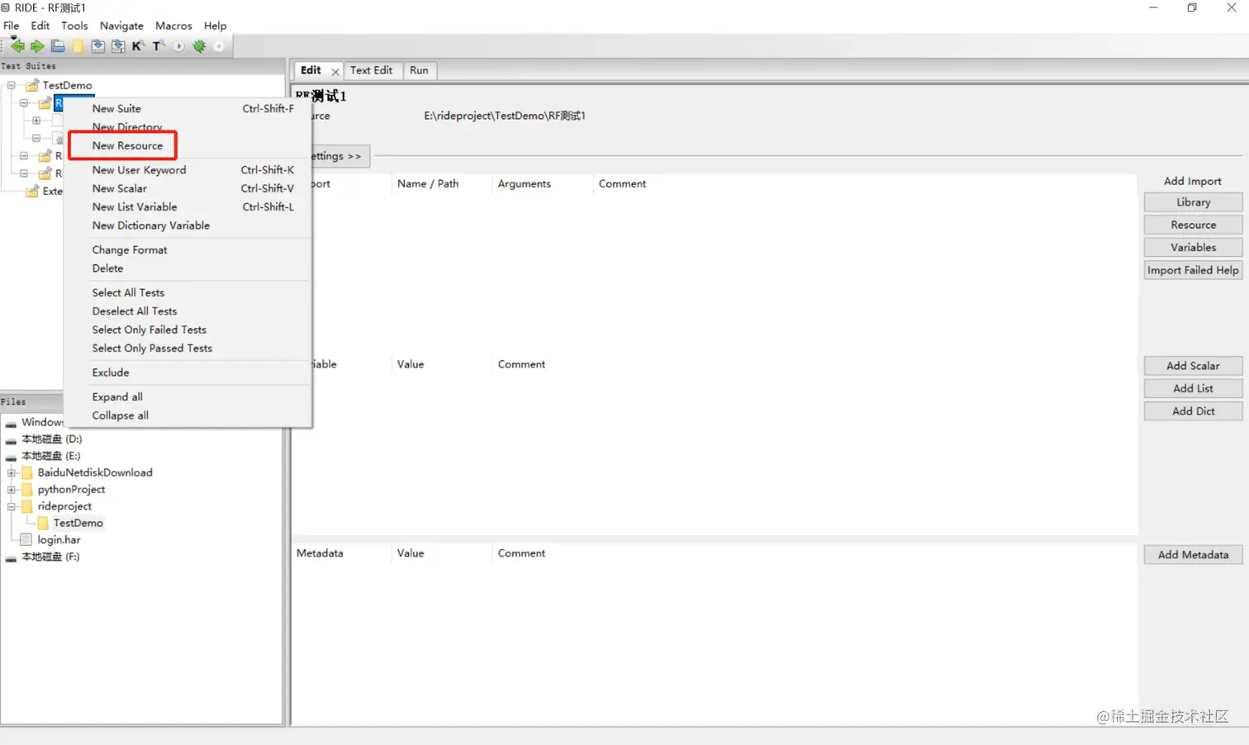
Task: Click the Add Dict button
Action: click(1193, 411)
